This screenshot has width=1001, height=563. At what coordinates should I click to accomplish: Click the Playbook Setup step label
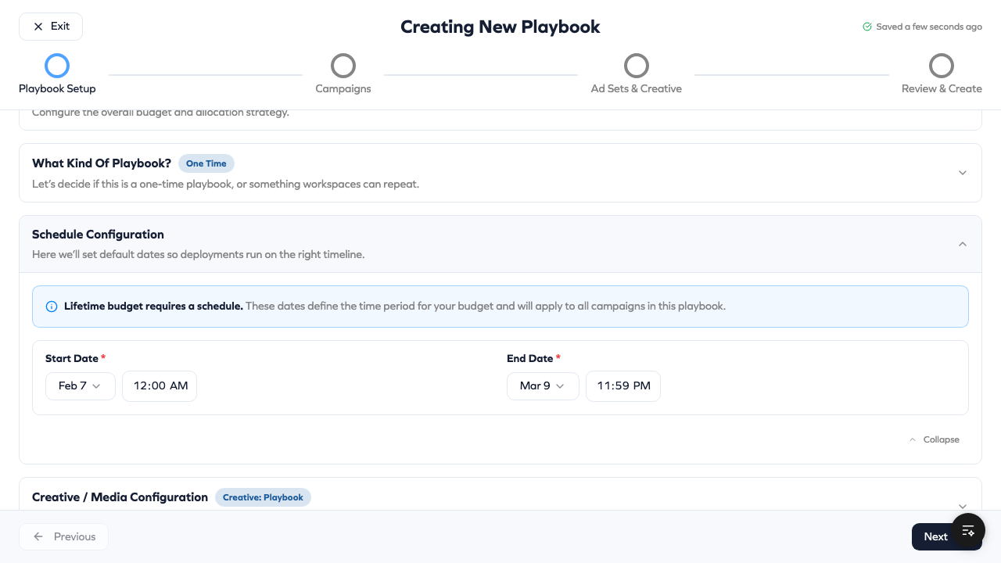[x=57, y=89]
